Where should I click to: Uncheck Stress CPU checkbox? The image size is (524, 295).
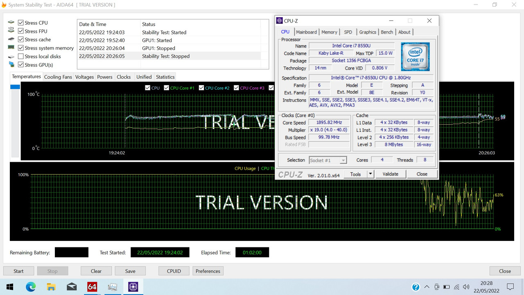point(20,23)
